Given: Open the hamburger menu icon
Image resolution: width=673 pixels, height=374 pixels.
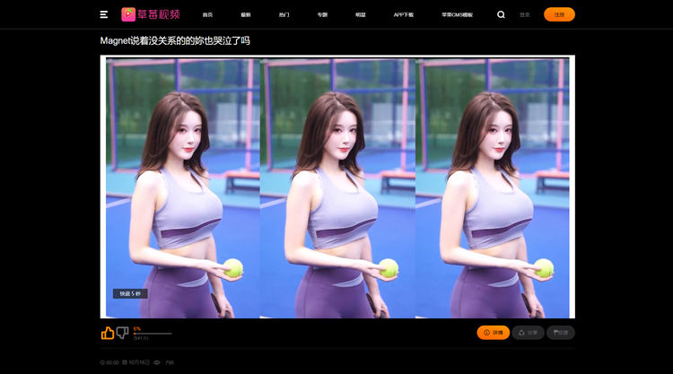Looking at the screenshot, I should click(x=104, y=14).
